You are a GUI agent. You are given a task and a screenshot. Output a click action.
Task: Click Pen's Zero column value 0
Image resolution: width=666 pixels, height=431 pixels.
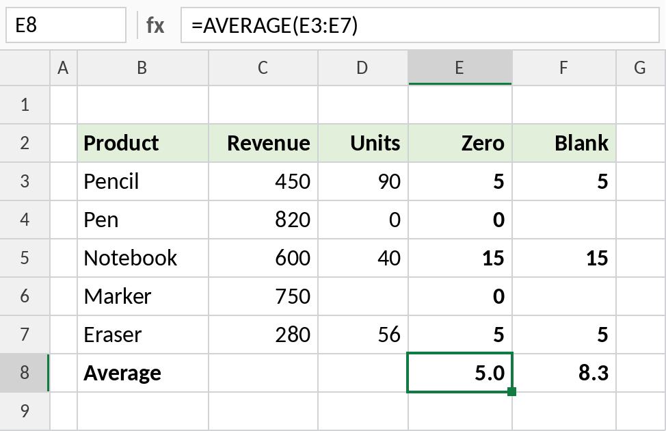(x=460, y=220)
